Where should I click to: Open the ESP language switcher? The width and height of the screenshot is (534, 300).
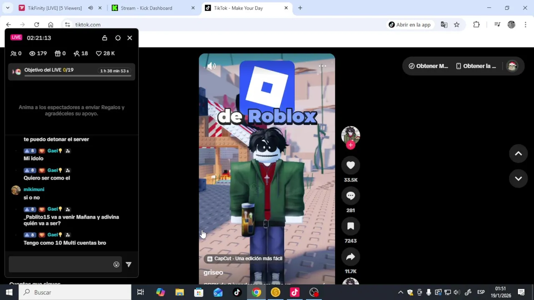pyautogui.click(x=481, y=292)
